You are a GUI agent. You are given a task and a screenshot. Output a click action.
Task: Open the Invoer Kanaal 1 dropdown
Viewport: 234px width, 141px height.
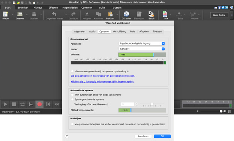142,49
